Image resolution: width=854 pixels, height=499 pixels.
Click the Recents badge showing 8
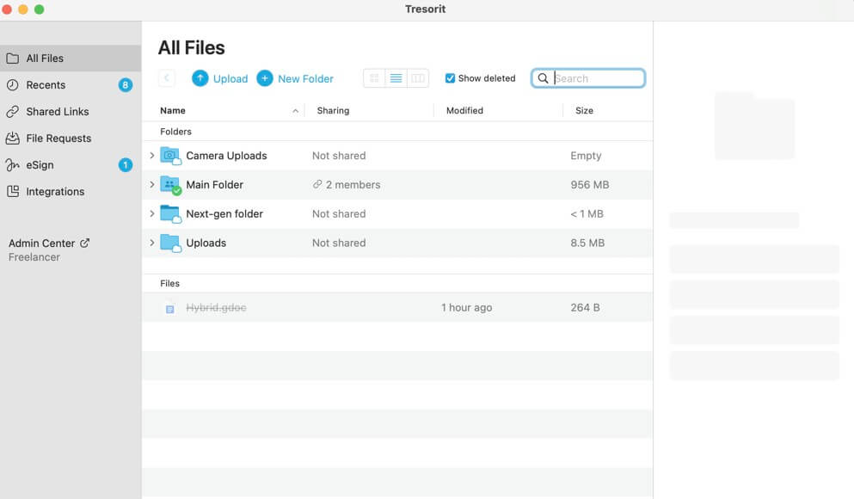click(126, 85)
